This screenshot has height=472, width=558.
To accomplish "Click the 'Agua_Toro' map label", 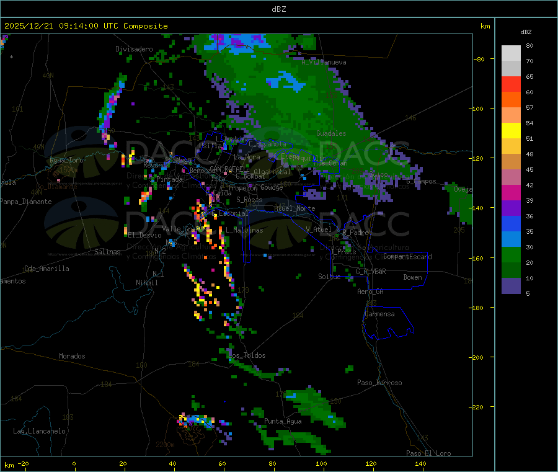I will pos(66,160).
